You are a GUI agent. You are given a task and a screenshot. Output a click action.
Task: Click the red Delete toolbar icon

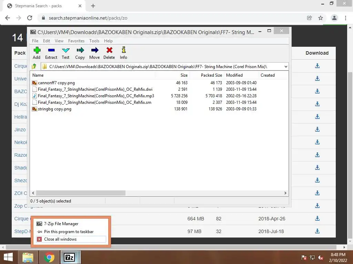[x=109, y=53]
